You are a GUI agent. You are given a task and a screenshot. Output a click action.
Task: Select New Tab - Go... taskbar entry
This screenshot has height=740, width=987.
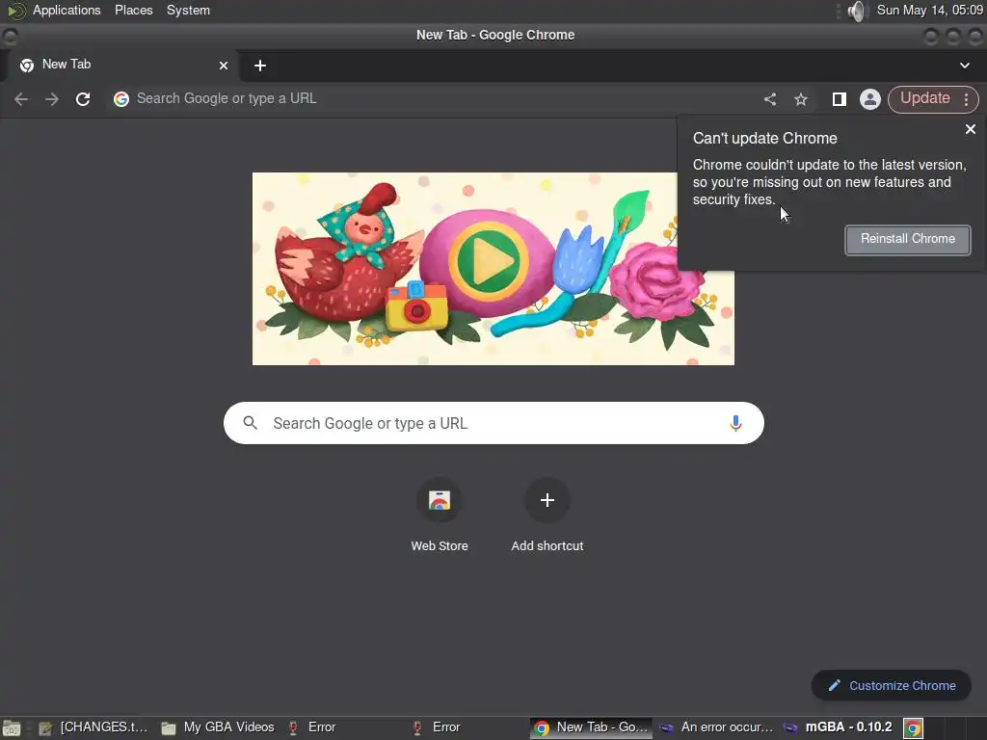coord(591,727)
